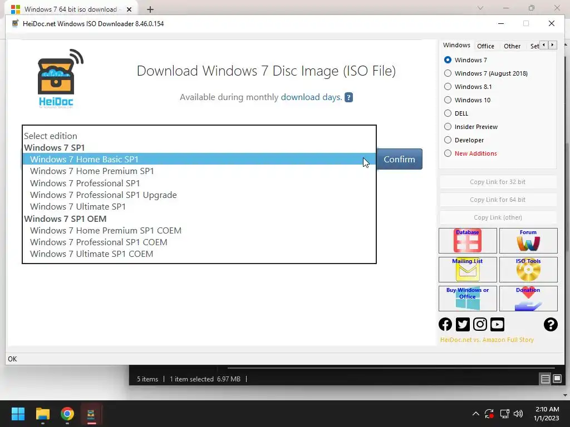This screenshot has height=427, width=570.
Task: Switch to the Windows tab
Action: pos(456,46)
